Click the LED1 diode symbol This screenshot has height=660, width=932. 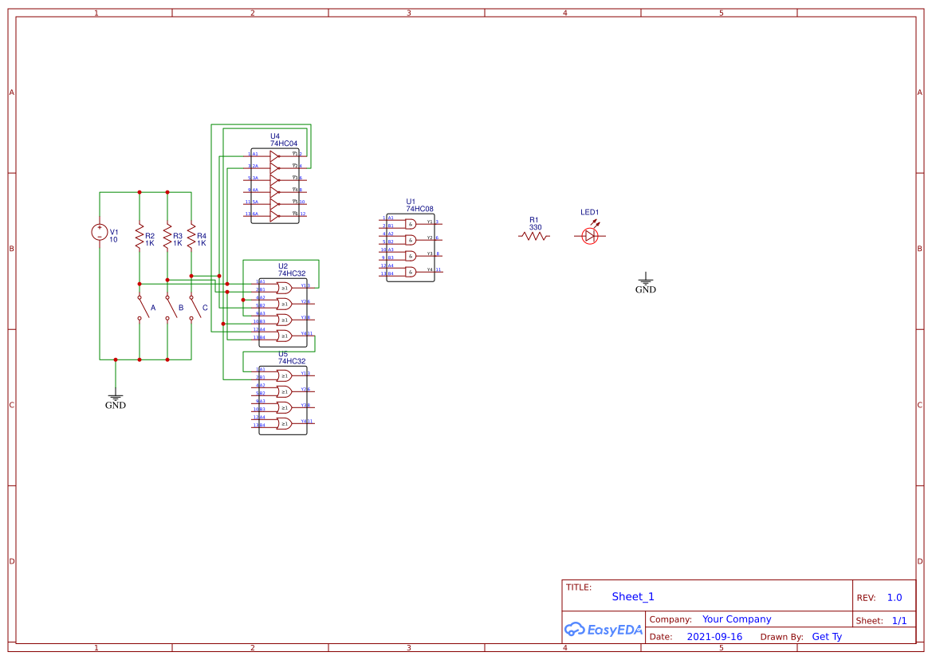tap(589, 236)
